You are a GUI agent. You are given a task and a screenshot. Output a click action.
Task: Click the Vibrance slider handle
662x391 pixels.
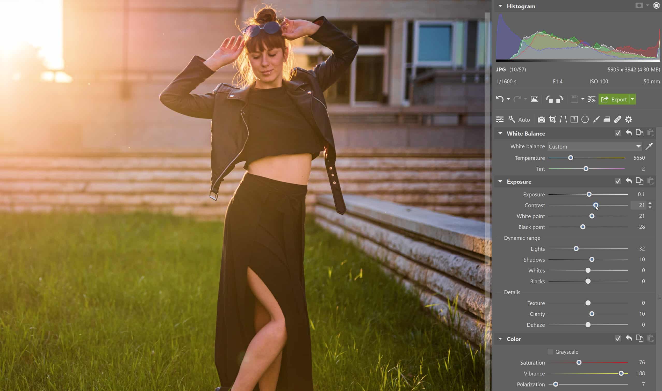(621, 373)
